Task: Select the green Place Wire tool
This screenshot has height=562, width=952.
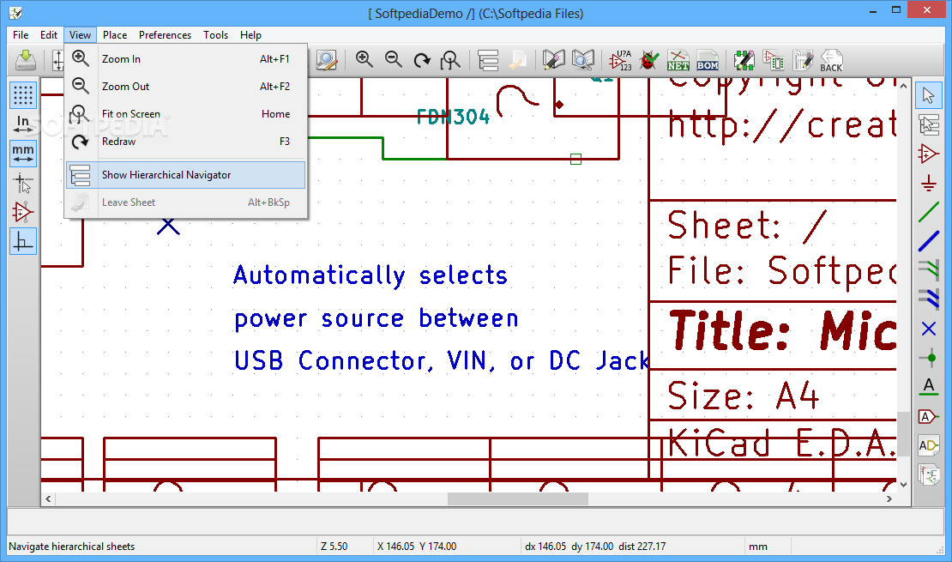Action: click(x=928, y=212)
